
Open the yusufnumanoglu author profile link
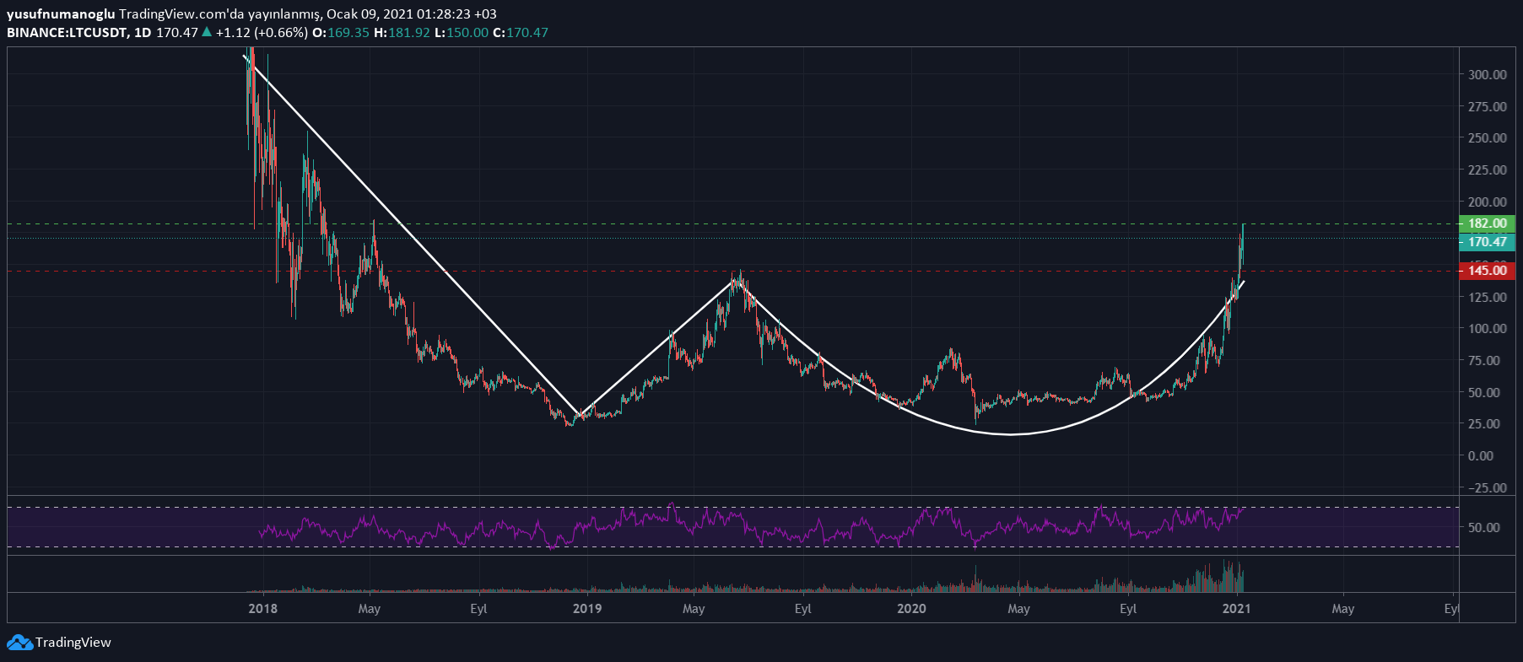[x=61, y=14]
